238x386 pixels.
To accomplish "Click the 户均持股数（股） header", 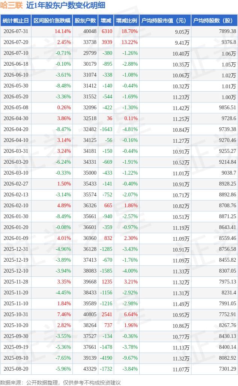I will (215, 20).
